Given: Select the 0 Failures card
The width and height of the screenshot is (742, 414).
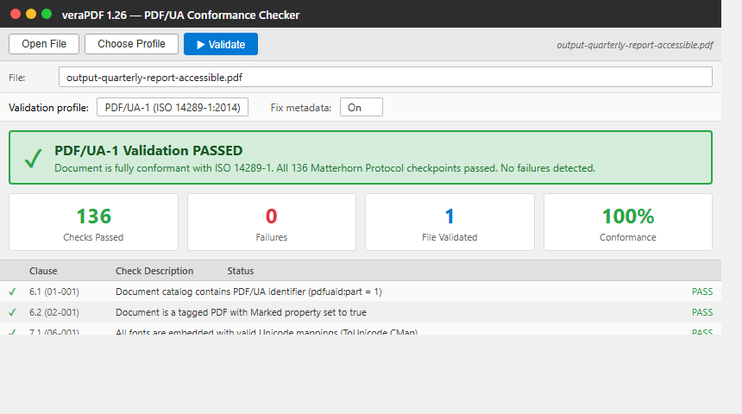Looking at the screenshot, I should click(x=272, y=222).
